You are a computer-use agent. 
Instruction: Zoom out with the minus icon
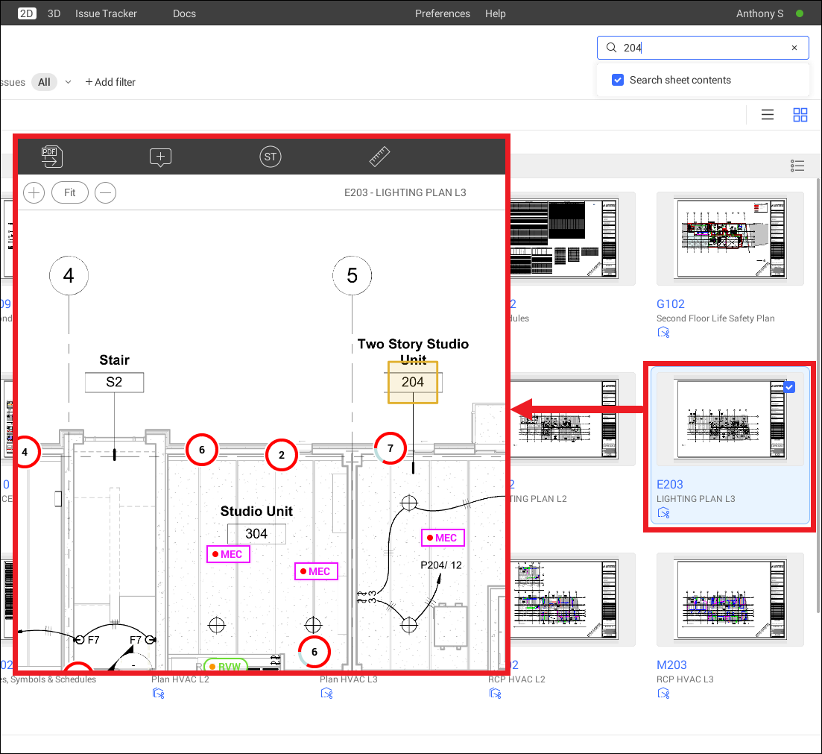click(x=106, y=192)
